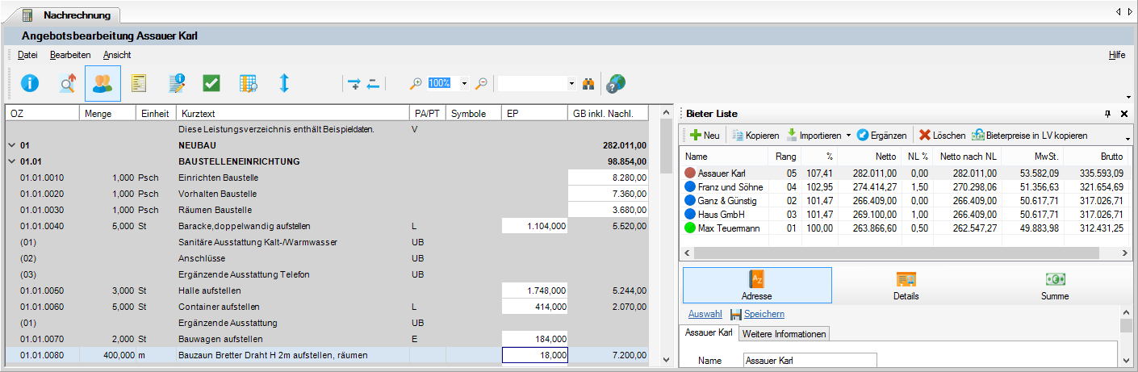
Task: Open the Bearbeiten menu
Action: [x=70, y=55]
